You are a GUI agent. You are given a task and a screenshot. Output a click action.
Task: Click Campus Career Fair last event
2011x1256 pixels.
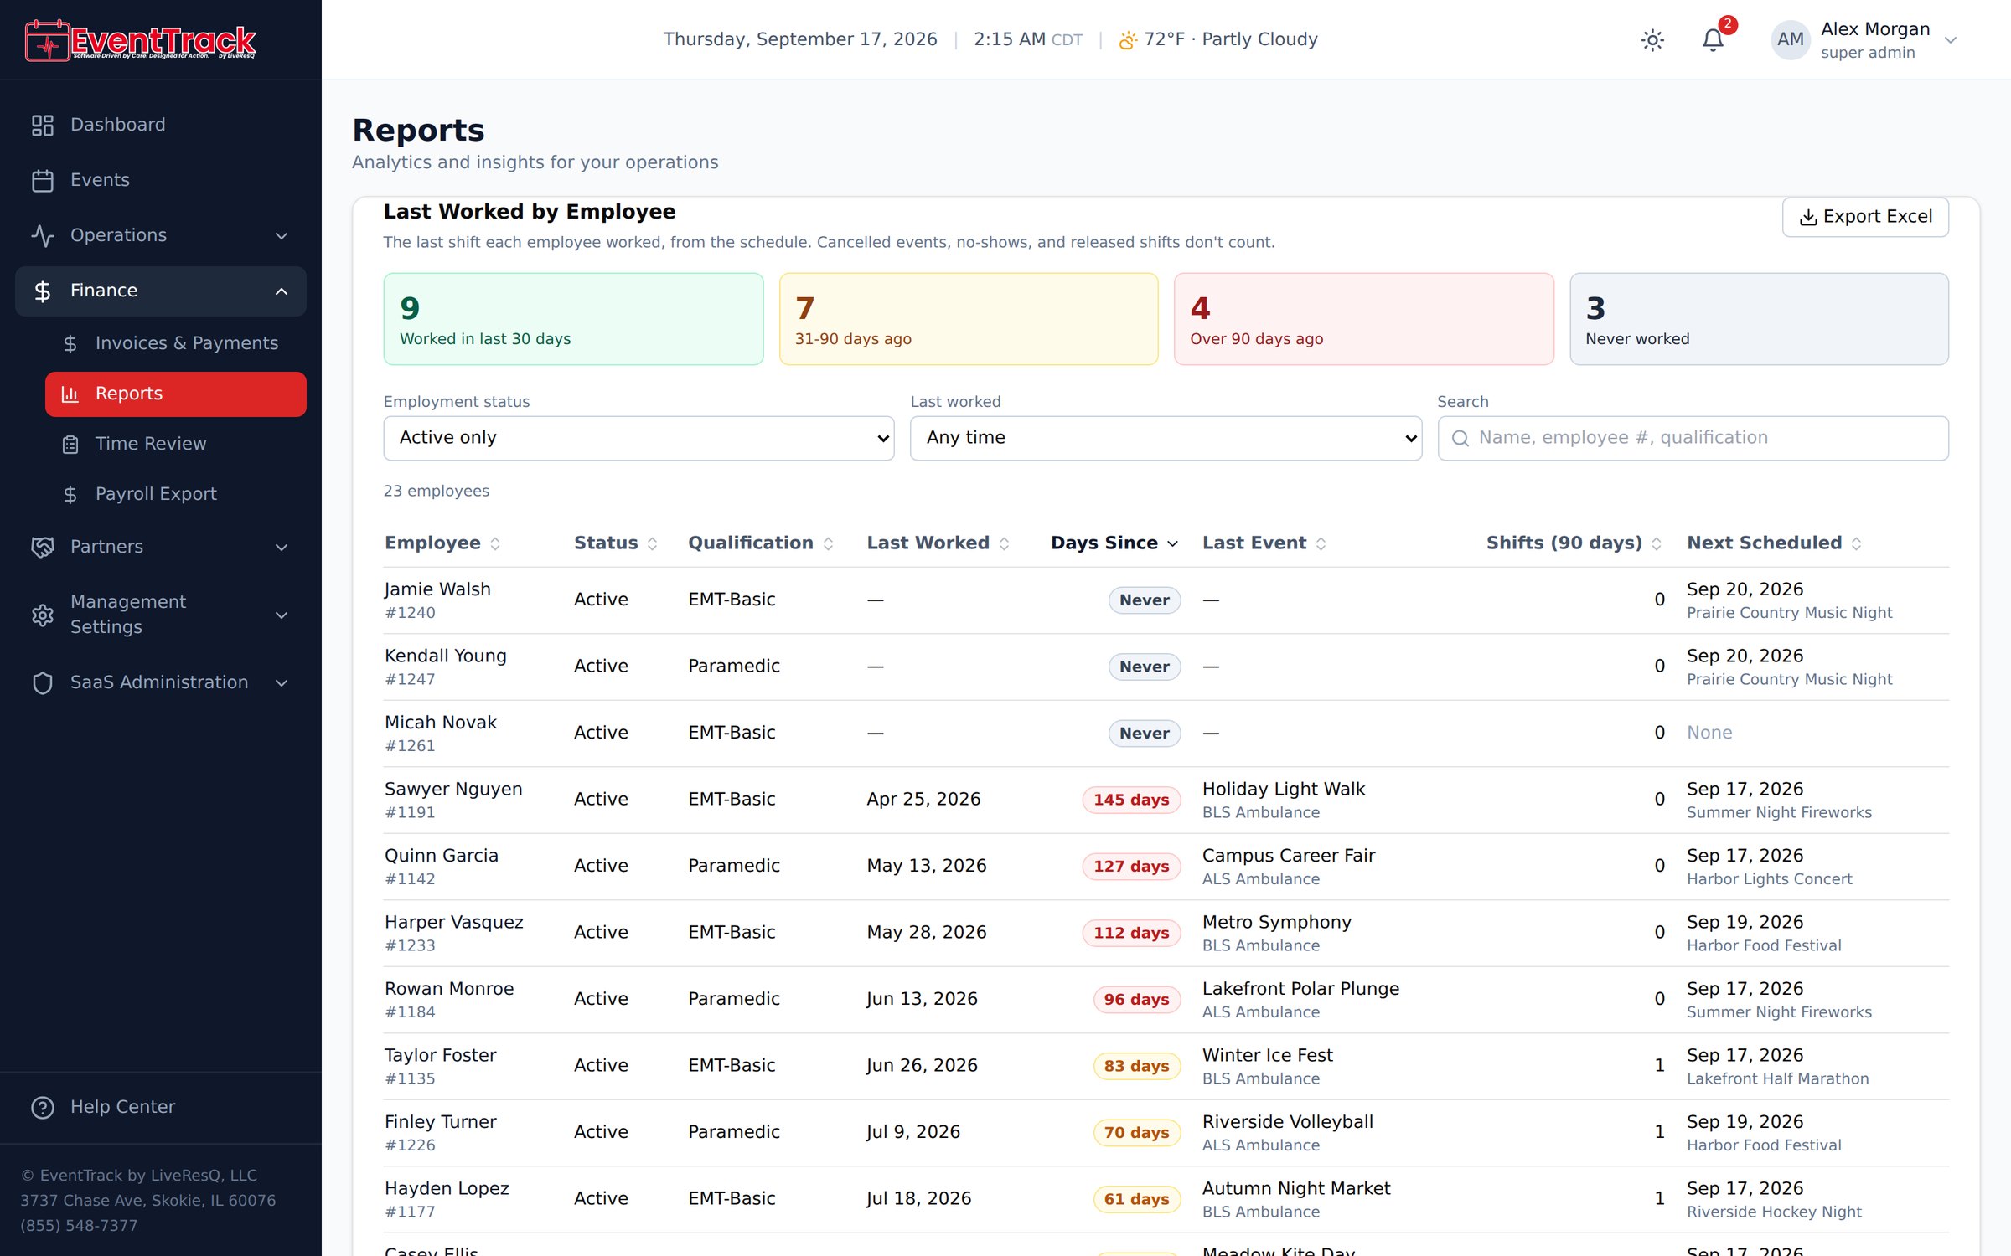click(1289, 856)
